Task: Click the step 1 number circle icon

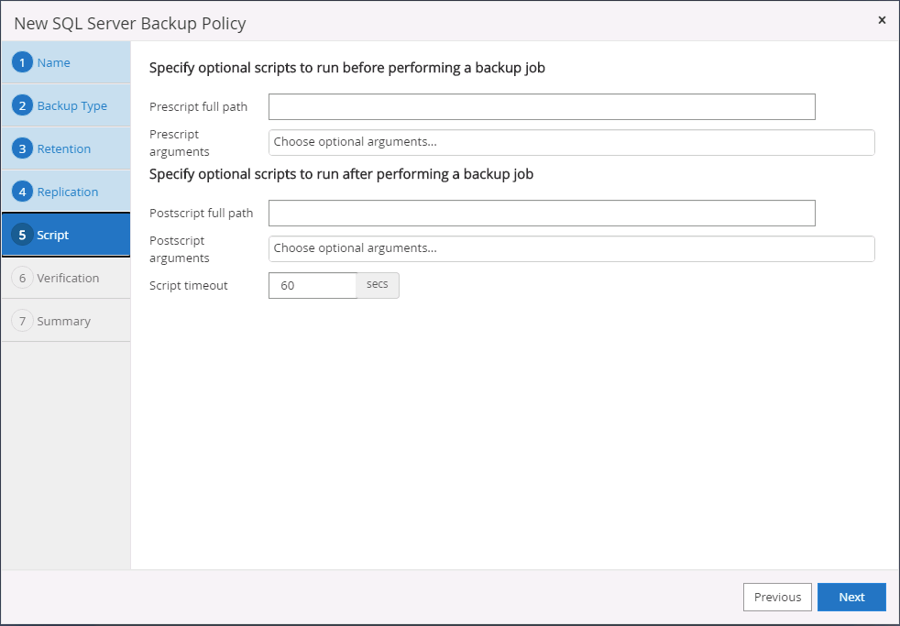Action: tap(23, 63)
